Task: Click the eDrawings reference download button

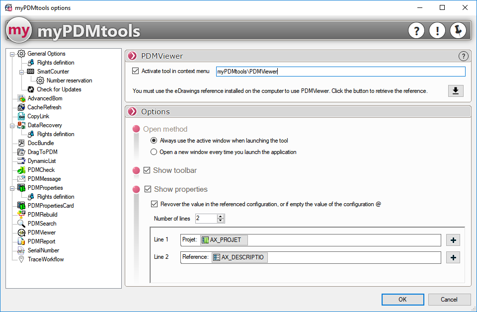Action: 455,91
